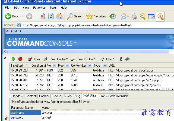Viewport: 174px width, 121px height.
Task: Sort by the TimeStart column header
Action: [x=19, y=66]
